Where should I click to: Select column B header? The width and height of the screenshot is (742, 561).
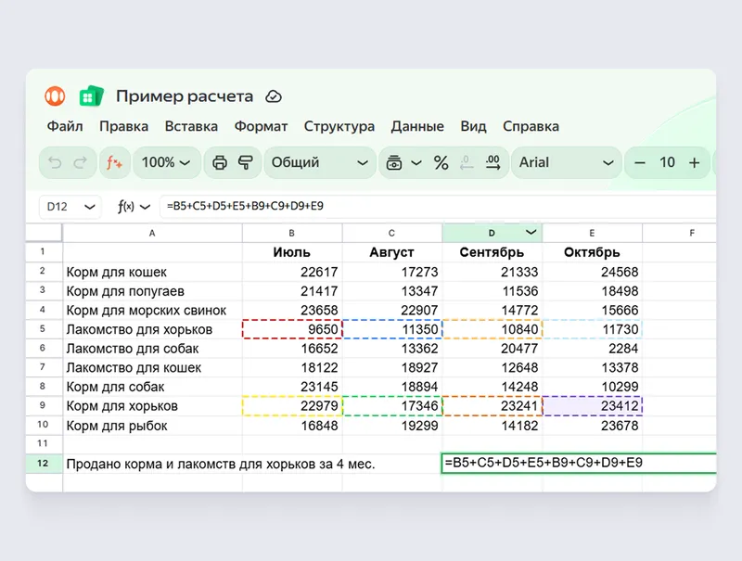[292, 233]
